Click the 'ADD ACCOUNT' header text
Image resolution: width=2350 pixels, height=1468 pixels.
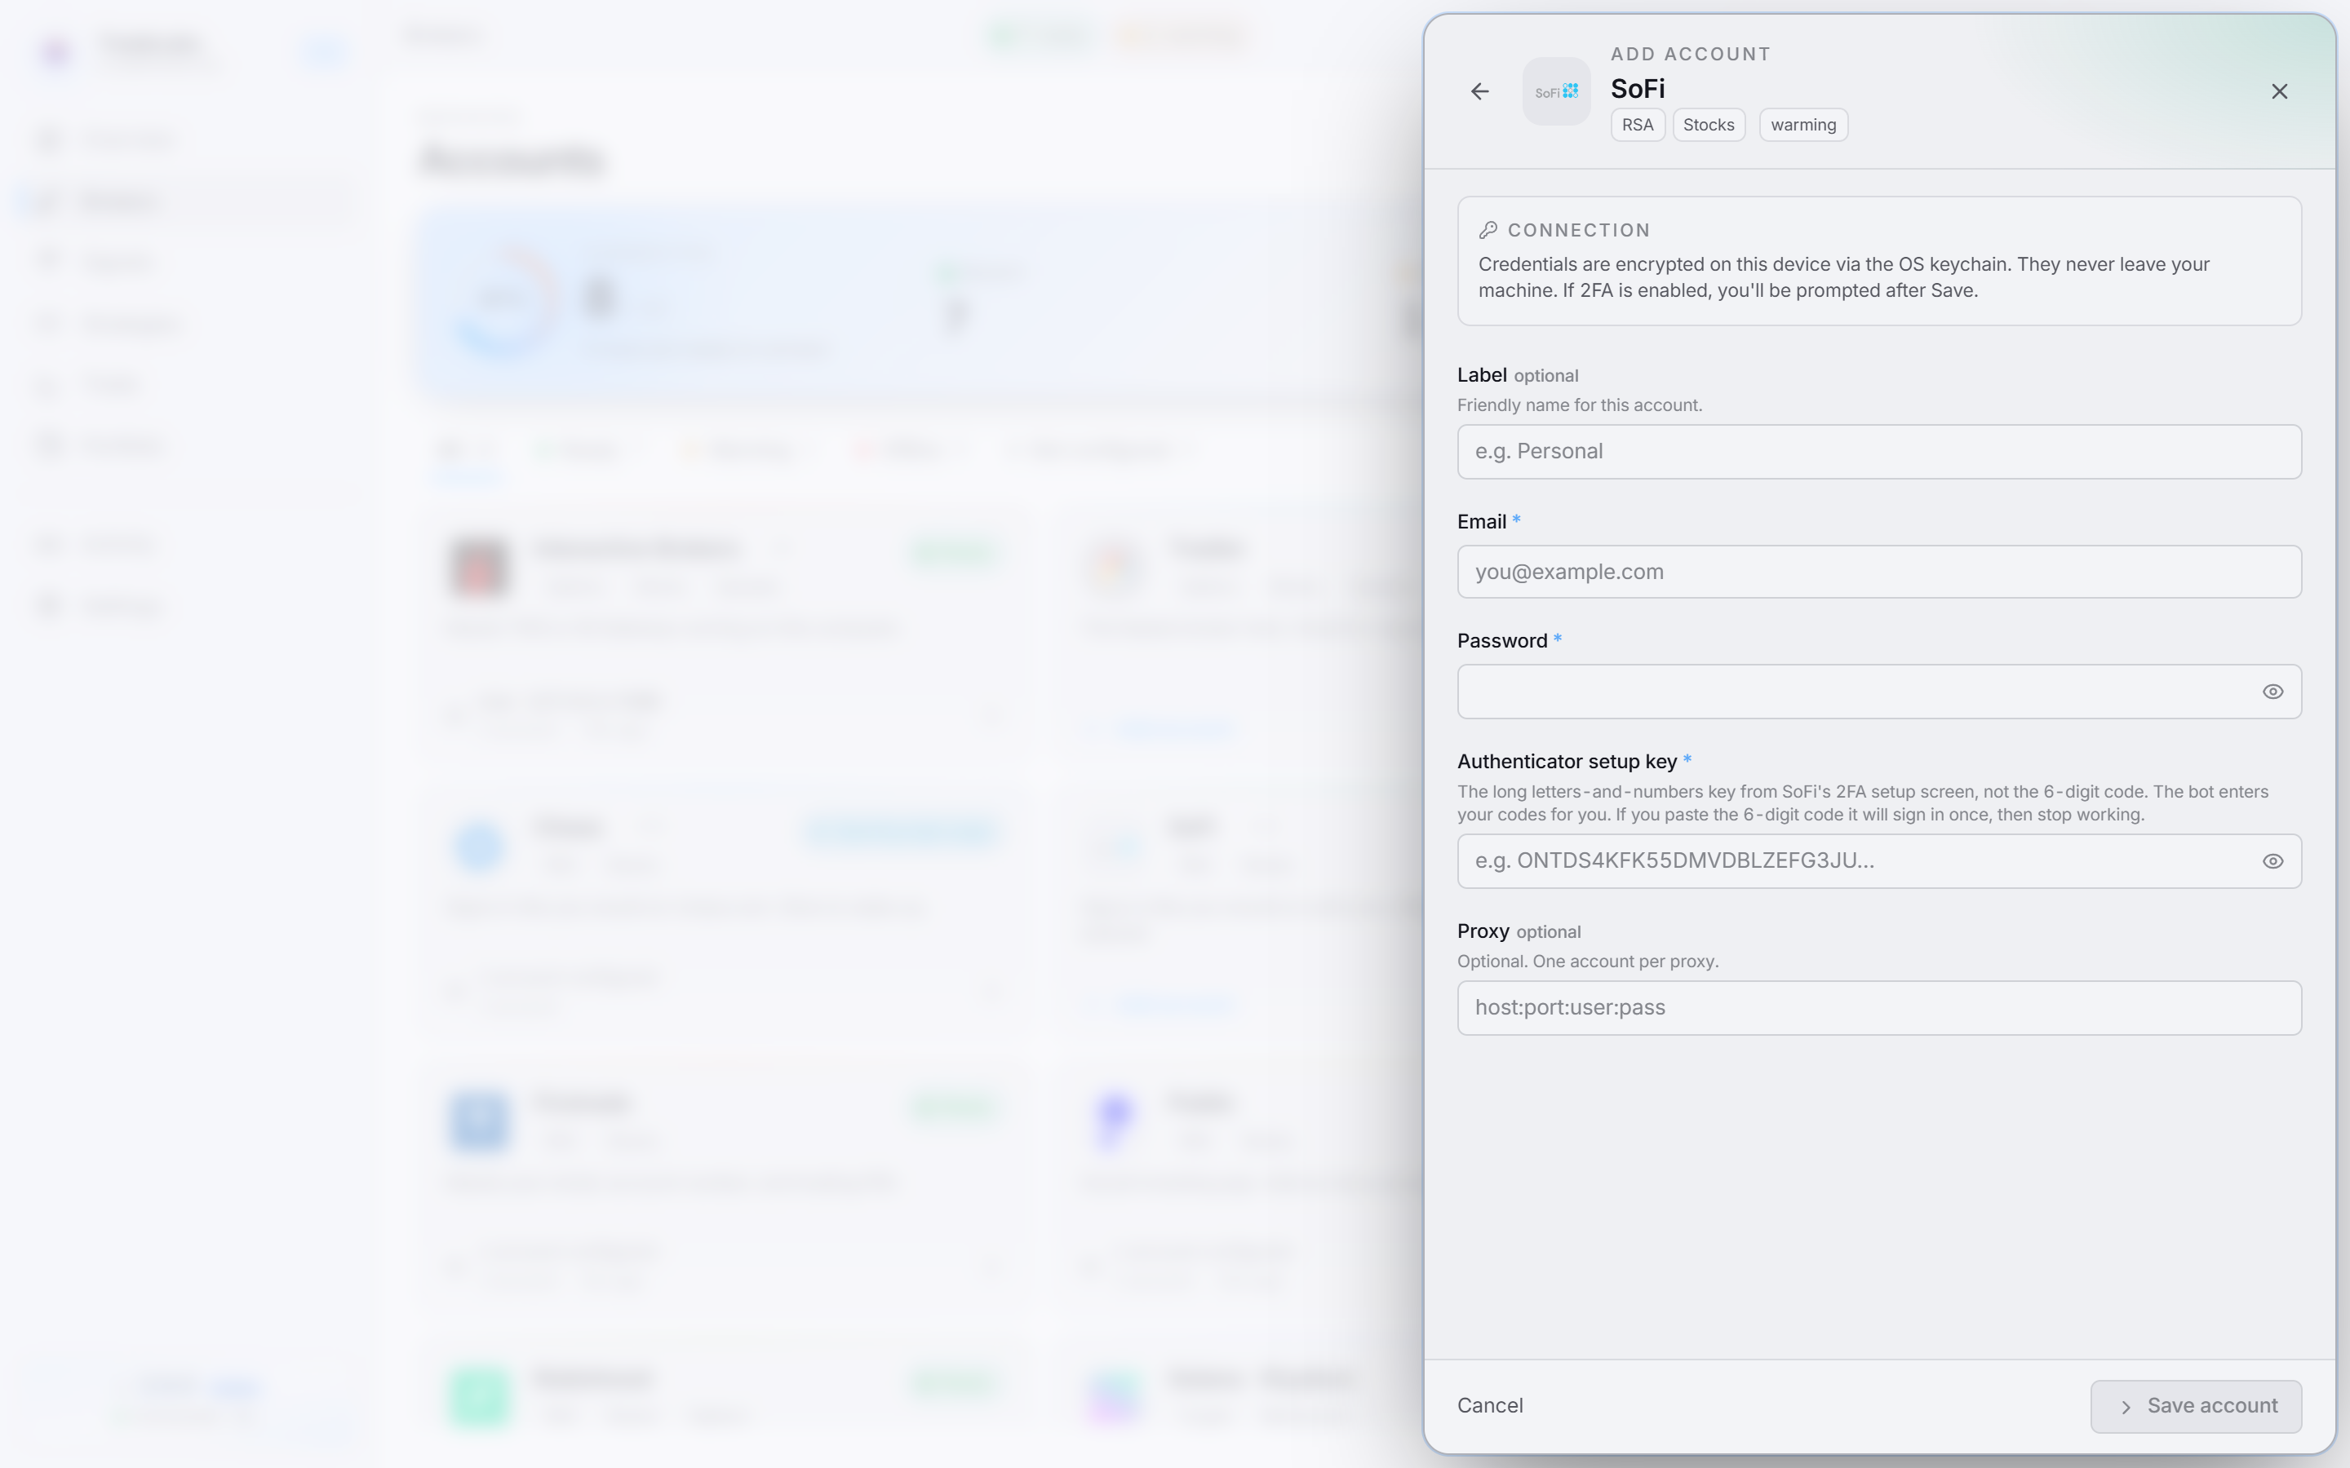[1690, 55]
